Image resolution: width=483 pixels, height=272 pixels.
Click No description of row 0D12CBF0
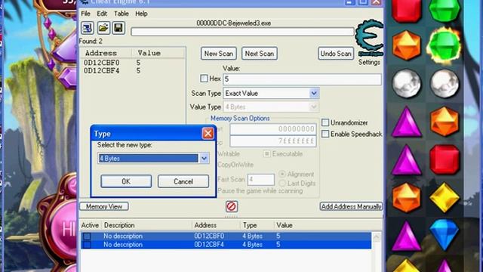coord(123,236)
